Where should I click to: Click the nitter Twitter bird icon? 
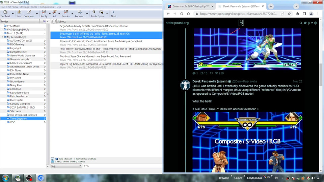pos(305,23)
